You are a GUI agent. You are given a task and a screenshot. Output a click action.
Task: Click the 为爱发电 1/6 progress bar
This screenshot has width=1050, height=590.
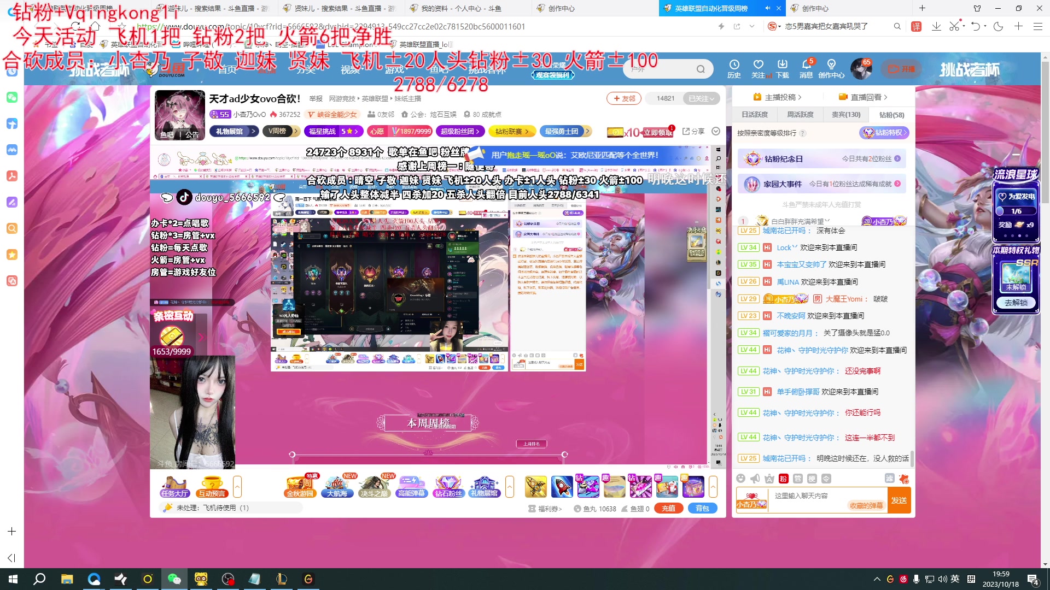tap(1016, 211)
